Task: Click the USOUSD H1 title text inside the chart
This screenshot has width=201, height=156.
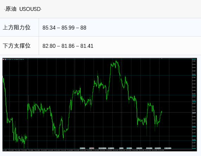Action: coord(15,59)
